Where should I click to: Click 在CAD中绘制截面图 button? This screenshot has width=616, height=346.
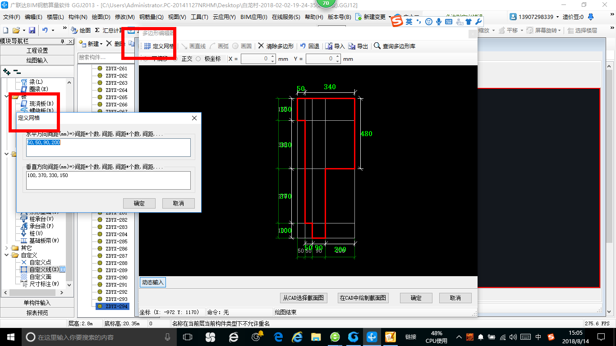tap(363, 298)
